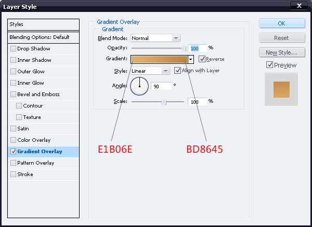The height and width of the screenshot is (227, 312).
Task: Open the gradient picker arrow
Action: pyautogui.click(x=191, y=59)
